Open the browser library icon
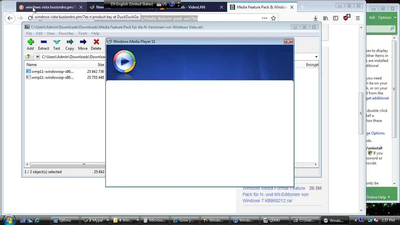 (x=326, y=18)
